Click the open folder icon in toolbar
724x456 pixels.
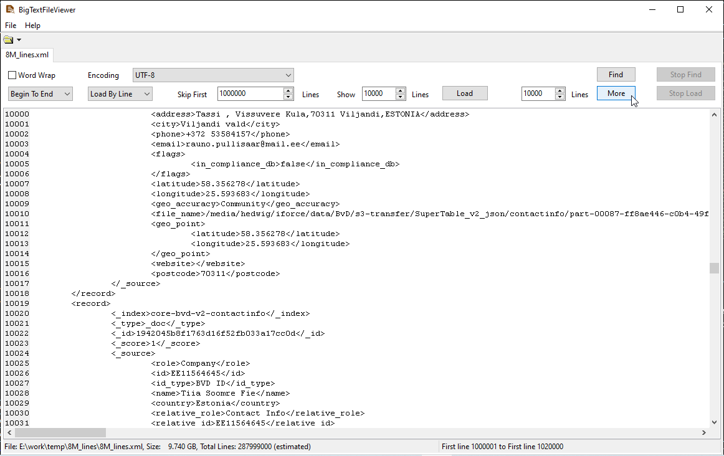tap(8, 40)
